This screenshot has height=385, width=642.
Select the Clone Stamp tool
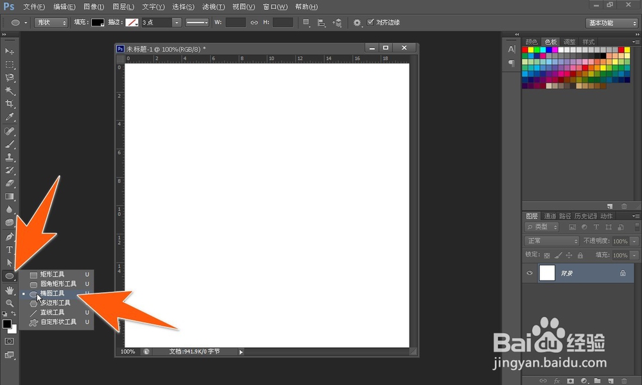[9, 158]
